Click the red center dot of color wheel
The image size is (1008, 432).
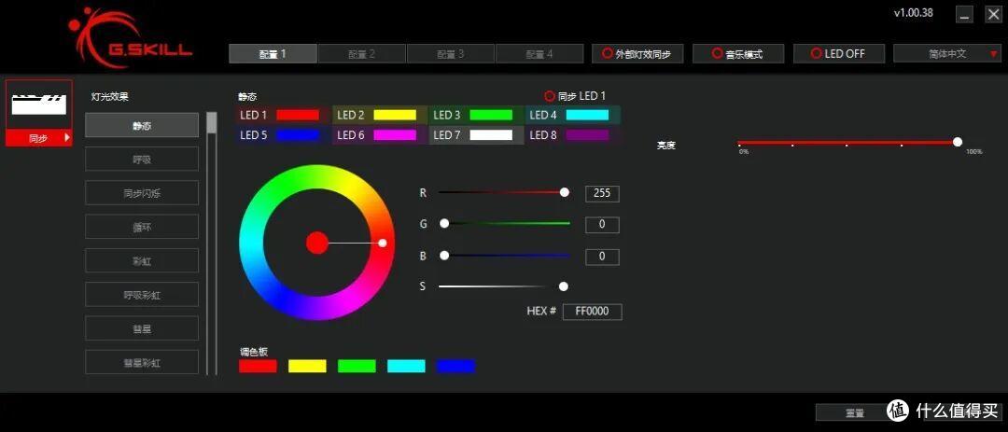[317, 243]
